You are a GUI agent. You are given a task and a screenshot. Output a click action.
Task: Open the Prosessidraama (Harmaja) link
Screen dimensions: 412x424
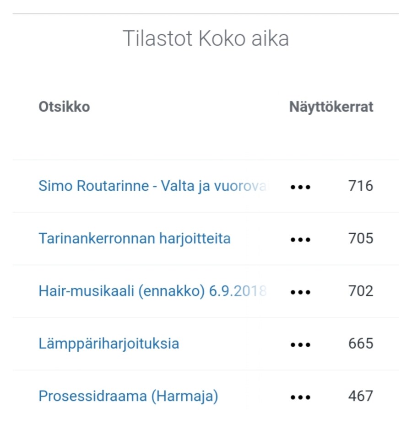click(x=128, y=396)
